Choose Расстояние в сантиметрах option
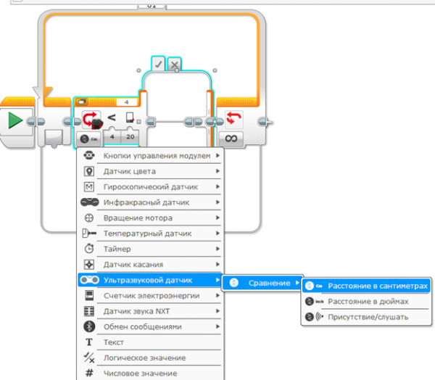The height and width of the screenshot is (380, 435). click(x=366, y=286)
